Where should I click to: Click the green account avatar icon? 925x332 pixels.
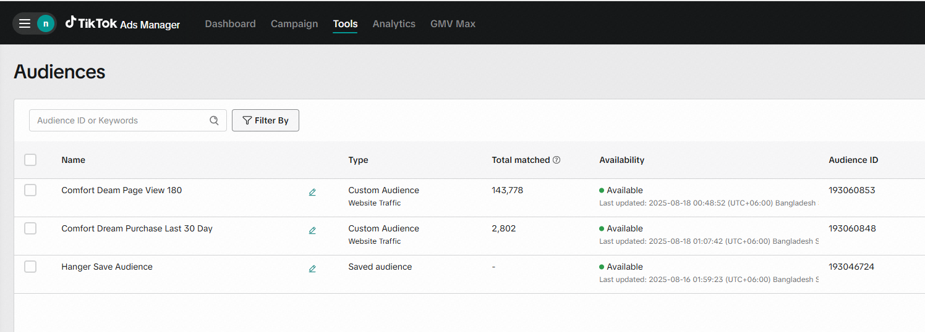[x=45, y=23]
